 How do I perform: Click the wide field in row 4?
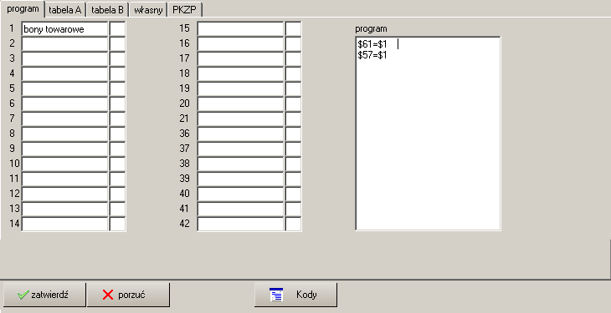(x=64, y=74)
